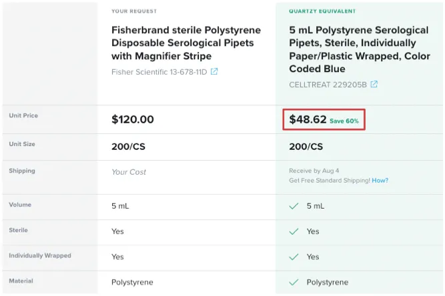The height and width of the screenshot is (296, 445).
Task: Select the Fisherbrand sterile Polystyrene product title
Action: (x=186, y=43)
